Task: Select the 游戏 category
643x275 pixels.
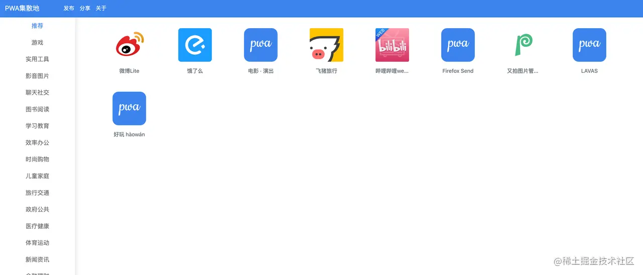Action: coord(37,42)
